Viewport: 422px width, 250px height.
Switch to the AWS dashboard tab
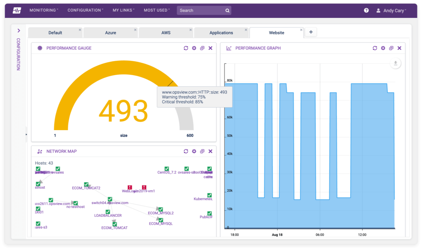(166, 32)
